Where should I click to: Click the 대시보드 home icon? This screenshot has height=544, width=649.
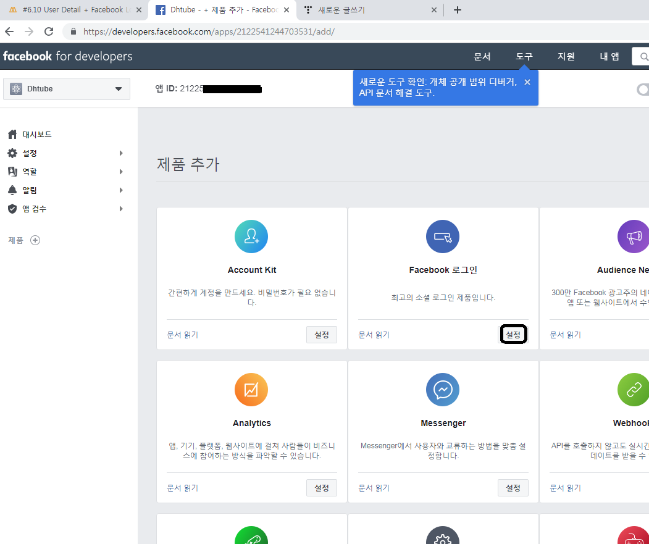pos(12,135)
